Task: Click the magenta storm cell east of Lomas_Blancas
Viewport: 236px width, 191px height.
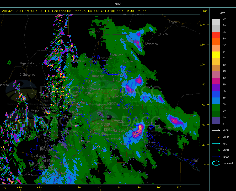Action: pos(175,121)
